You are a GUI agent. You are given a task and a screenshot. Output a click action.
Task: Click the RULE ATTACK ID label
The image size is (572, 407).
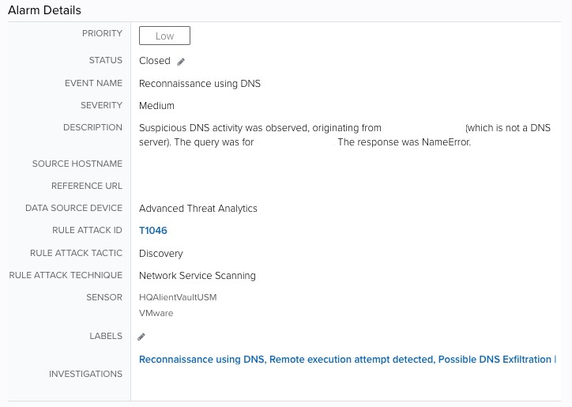(x=87, y=230)
